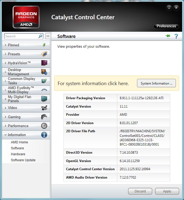Expand Common Display Tasks chevron
Viewport: 184px width, 200px height.
5,81
